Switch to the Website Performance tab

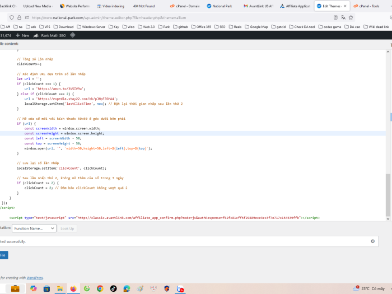[74, 6]
